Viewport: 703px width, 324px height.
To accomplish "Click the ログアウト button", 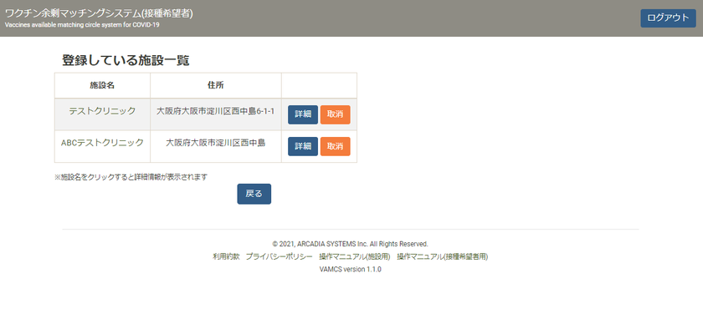I will point(668,18).
